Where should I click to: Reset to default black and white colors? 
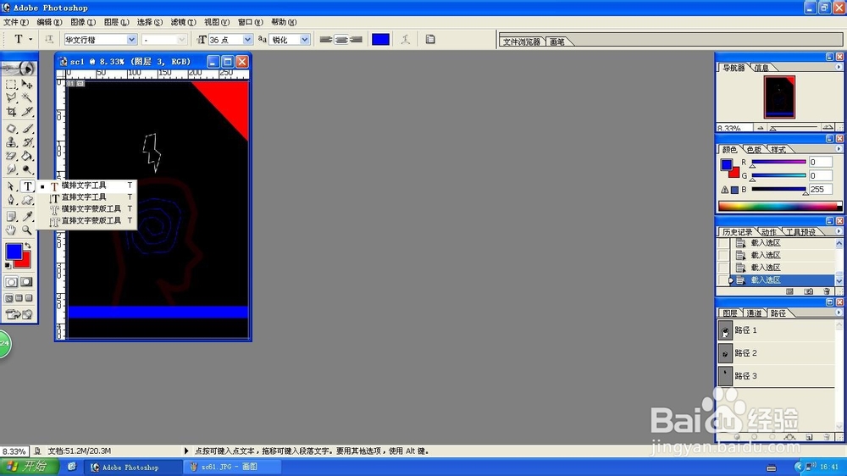coord(8,265)
